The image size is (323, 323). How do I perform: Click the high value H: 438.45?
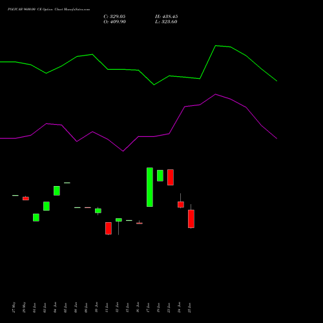click(167, 17)
